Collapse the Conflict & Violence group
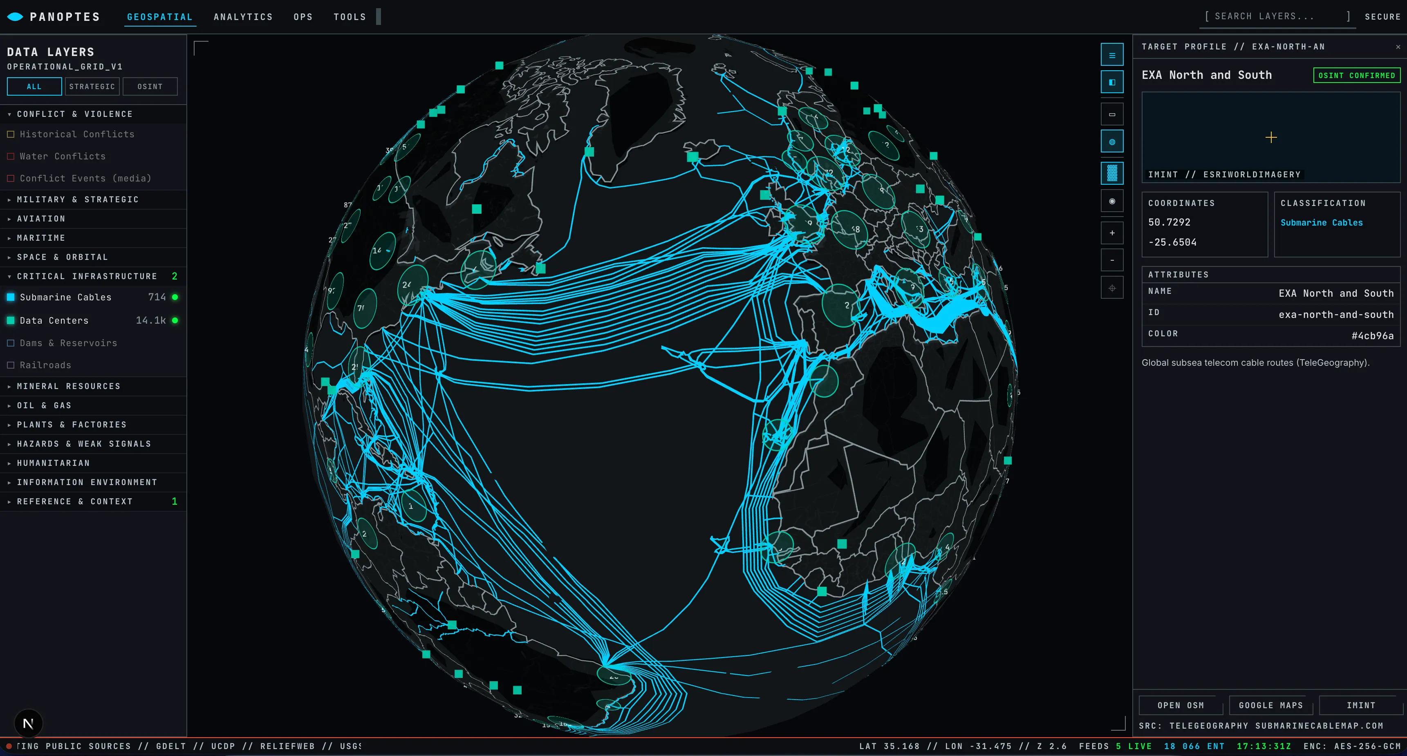The height and width of the screenshot is (756, 1407). (93, 114)
